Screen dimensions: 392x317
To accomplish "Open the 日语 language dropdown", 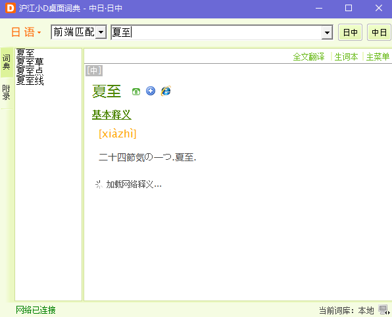I will pos(26,32).
